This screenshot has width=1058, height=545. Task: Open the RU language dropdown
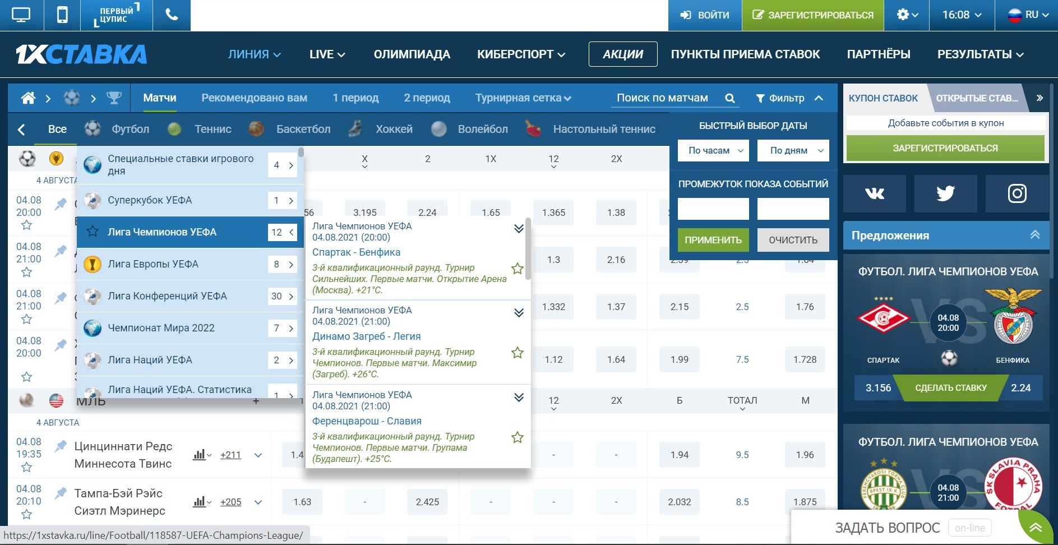tap(1028, 15)
